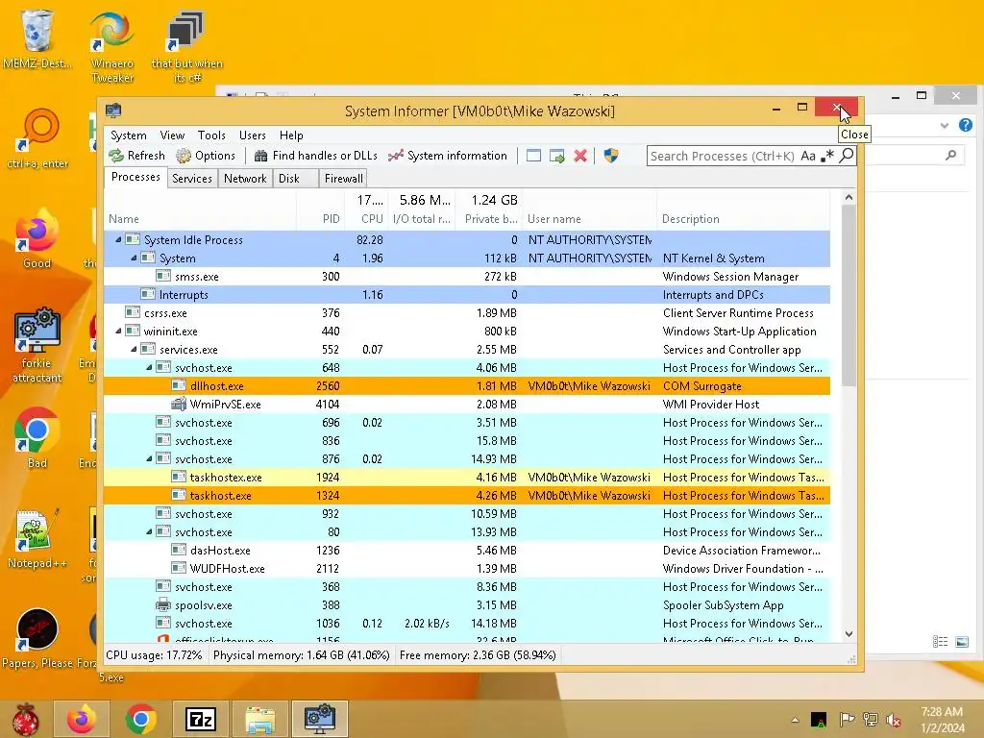Image resolution: width=984 pixels, height=738 pixels.
Task: Collapse svchost.exe PID 648 node
Action: point(149,367)
